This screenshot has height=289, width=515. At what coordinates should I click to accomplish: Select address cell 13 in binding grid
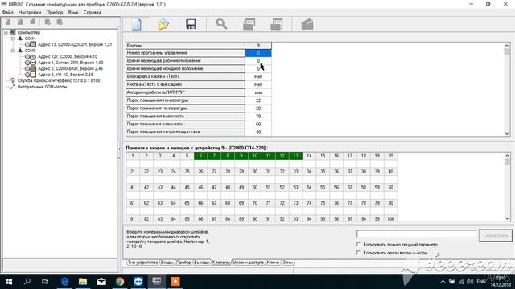tap(295, 156)
